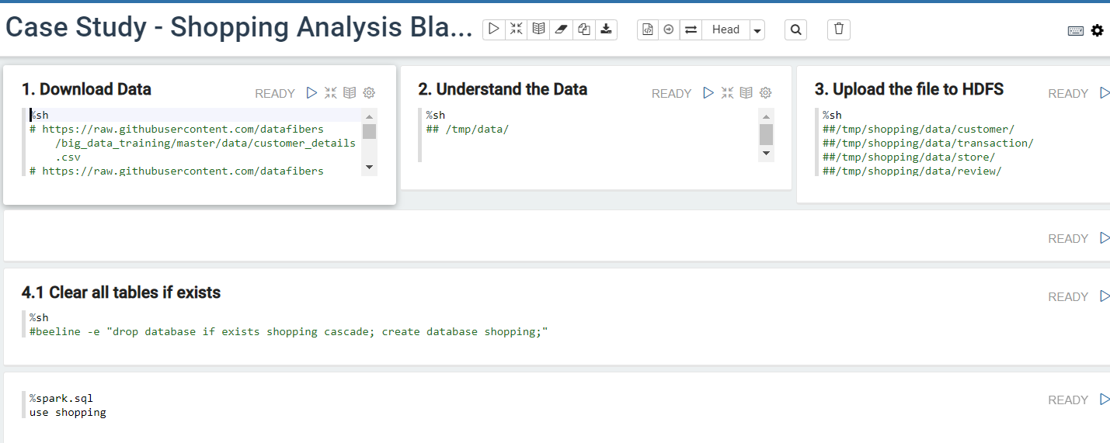1110x443 pixels.
Task: Clear all output with the eraser icon
Action: click(562, 29)
